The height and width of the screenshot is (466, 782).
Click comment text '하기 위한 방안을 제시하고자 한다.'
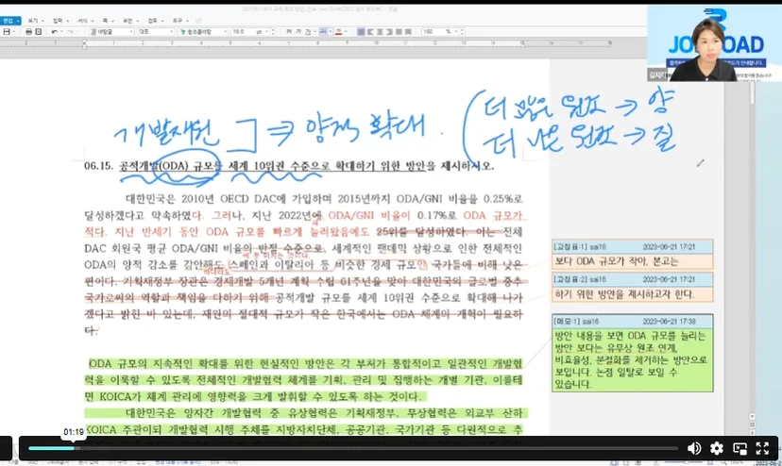(624, 294)
